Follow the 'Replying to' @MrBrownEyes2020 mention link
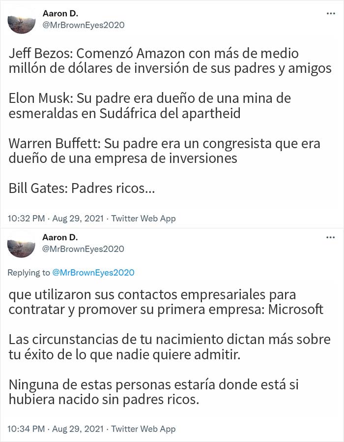This screenshot has width=344, height=442. tap(93, 272)
